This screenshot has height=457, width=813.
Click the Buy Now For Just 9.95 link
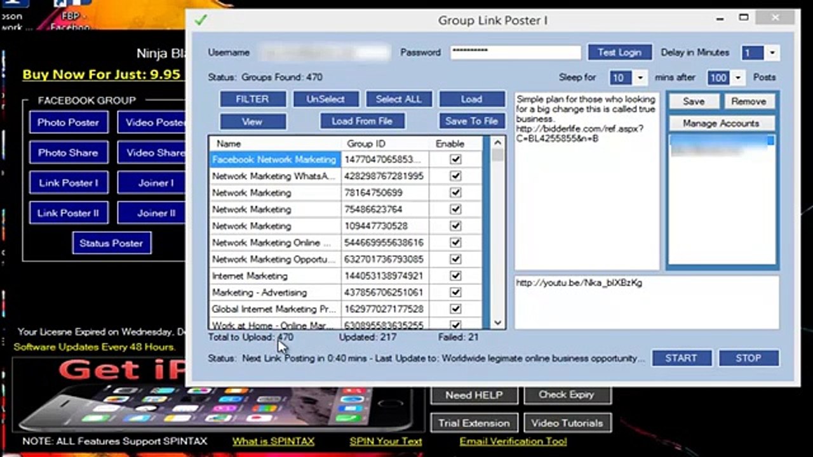(102, 74)
